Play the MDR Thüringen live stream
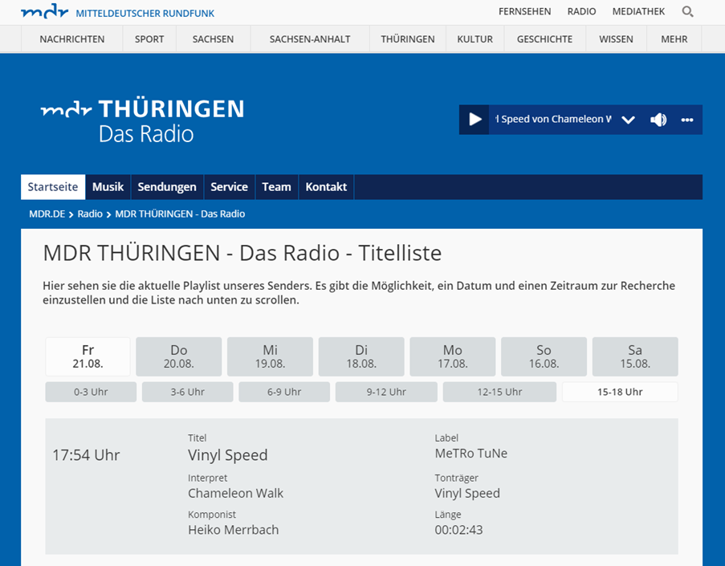 (475, 120)
